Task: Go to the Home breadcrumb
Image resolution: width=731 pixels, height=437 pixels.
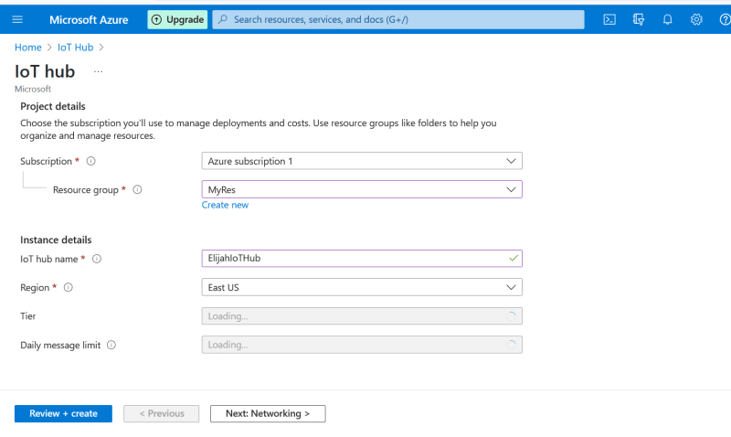Action: (28, 48)
